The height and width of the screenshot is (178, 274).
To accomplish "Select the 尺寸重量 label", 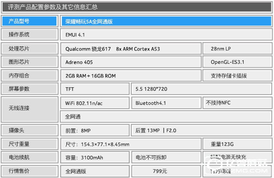I will 30,144.
